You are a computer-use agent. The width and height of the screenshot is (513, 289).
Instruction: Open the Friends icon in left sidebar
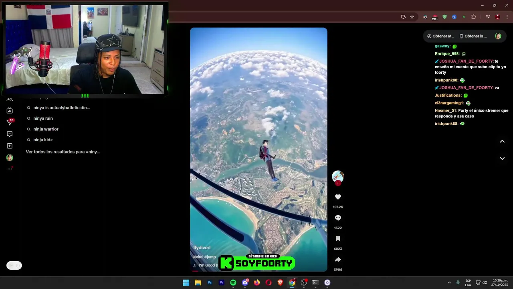point(10,99)
